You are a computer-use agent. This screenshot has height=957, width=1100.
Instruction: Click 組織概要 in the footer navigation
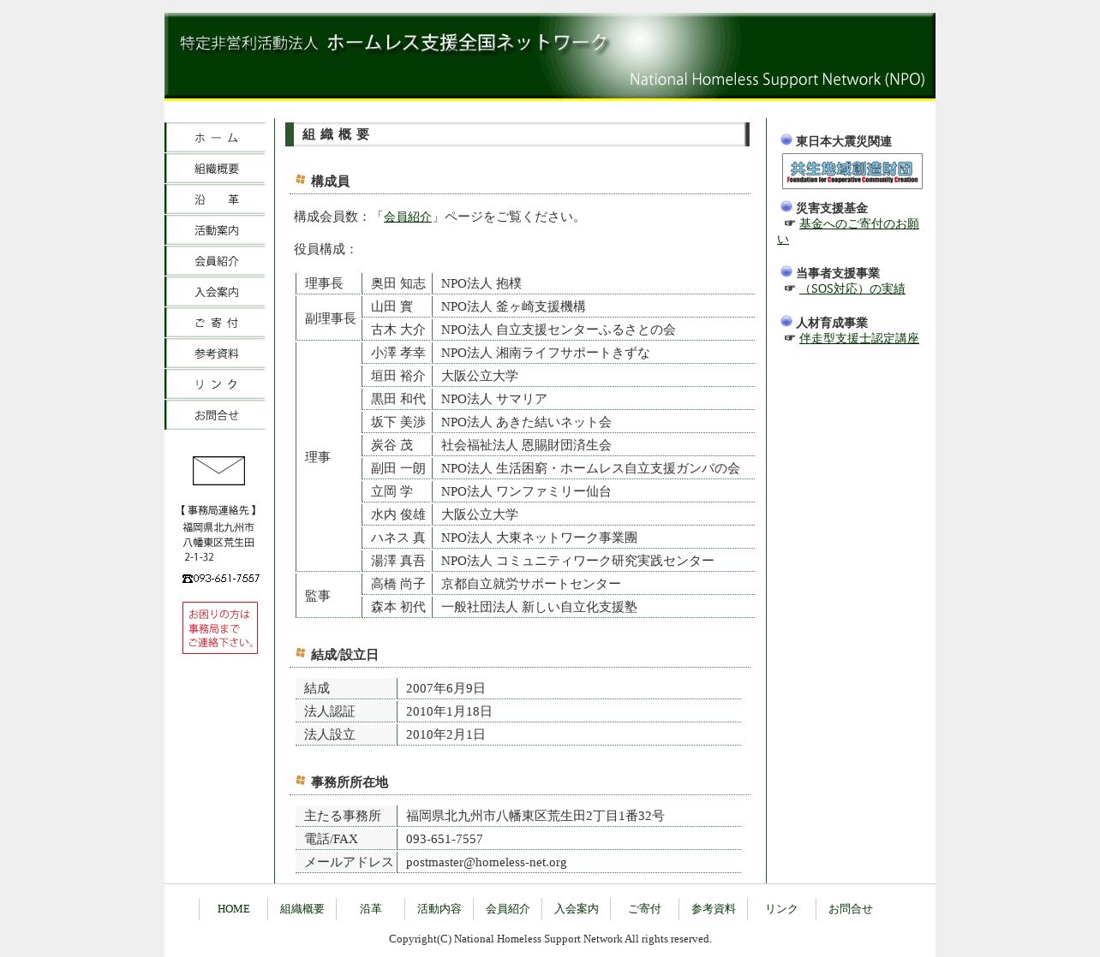coord(302,909)
